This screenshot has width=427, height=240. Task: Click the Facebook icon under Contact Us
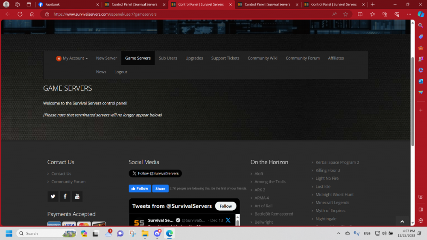pos(65,196)
